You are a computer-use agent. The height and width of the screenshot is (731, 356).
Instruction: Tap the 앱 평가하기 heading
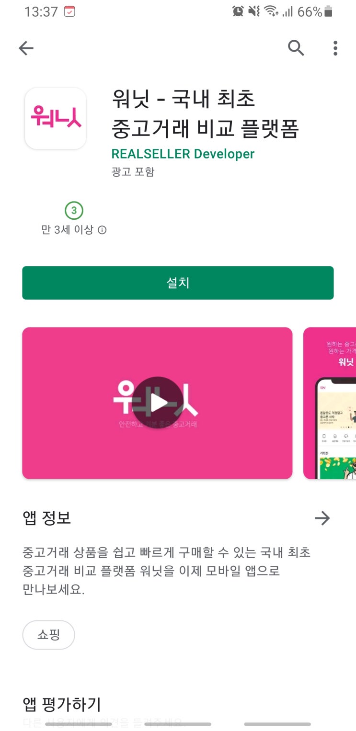pos(62,704)
